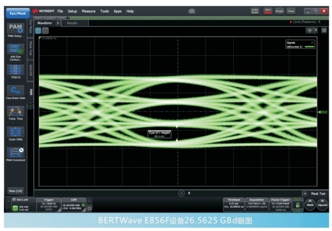The image size is (332, 231).
Task: Open the Mask Test vertical tab
Action: (x=31, y=48)
